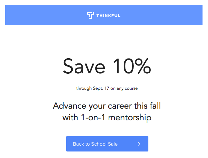Click the Thinkful T logo icon
Image resolution: width=208 pixels, height=158 pixels.
[90, 15]
